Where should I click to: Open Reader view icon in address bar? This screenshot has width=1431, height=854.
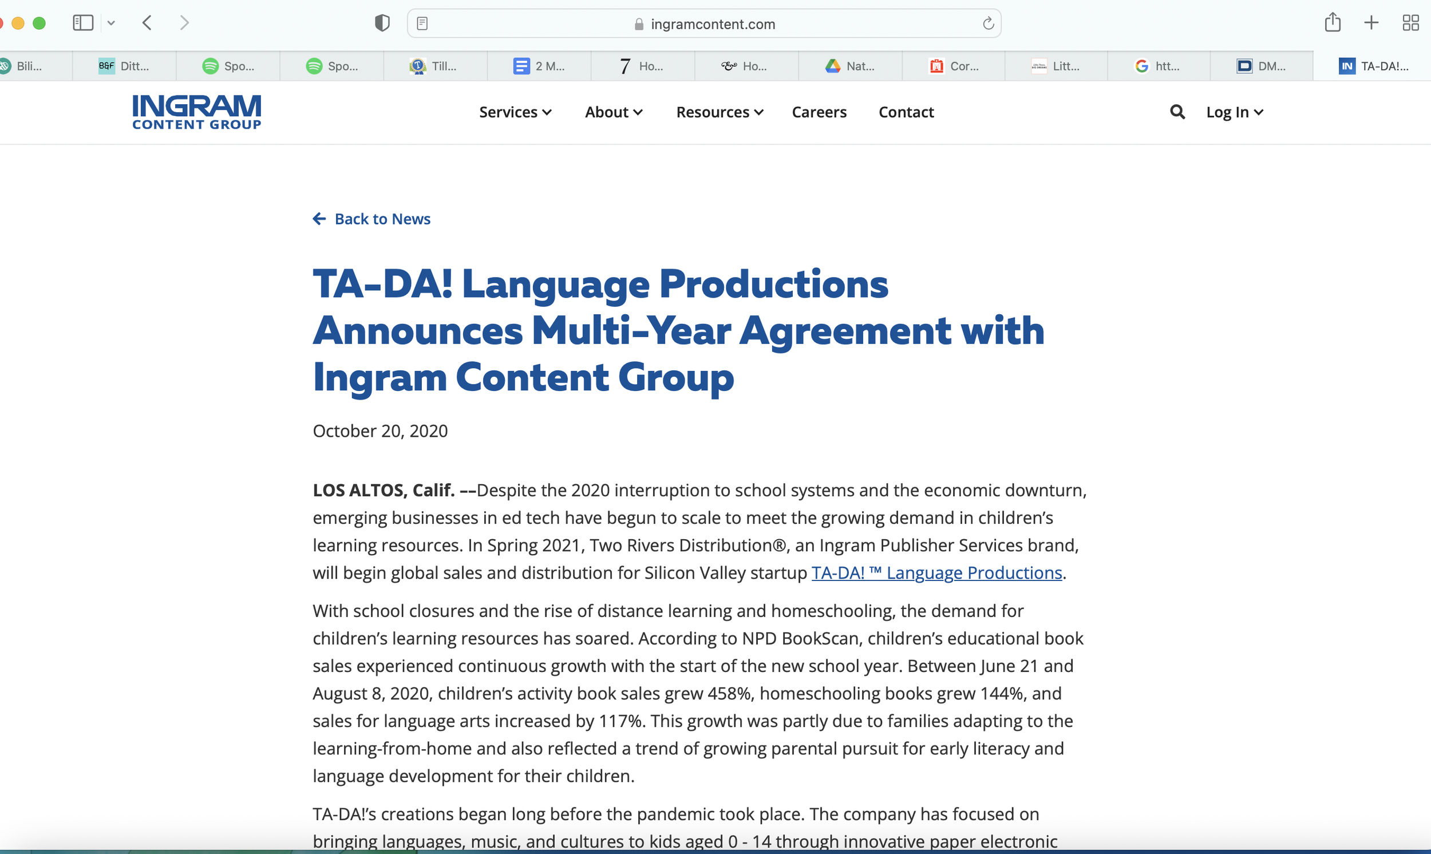pyautogui.click(x=422, y=23)
